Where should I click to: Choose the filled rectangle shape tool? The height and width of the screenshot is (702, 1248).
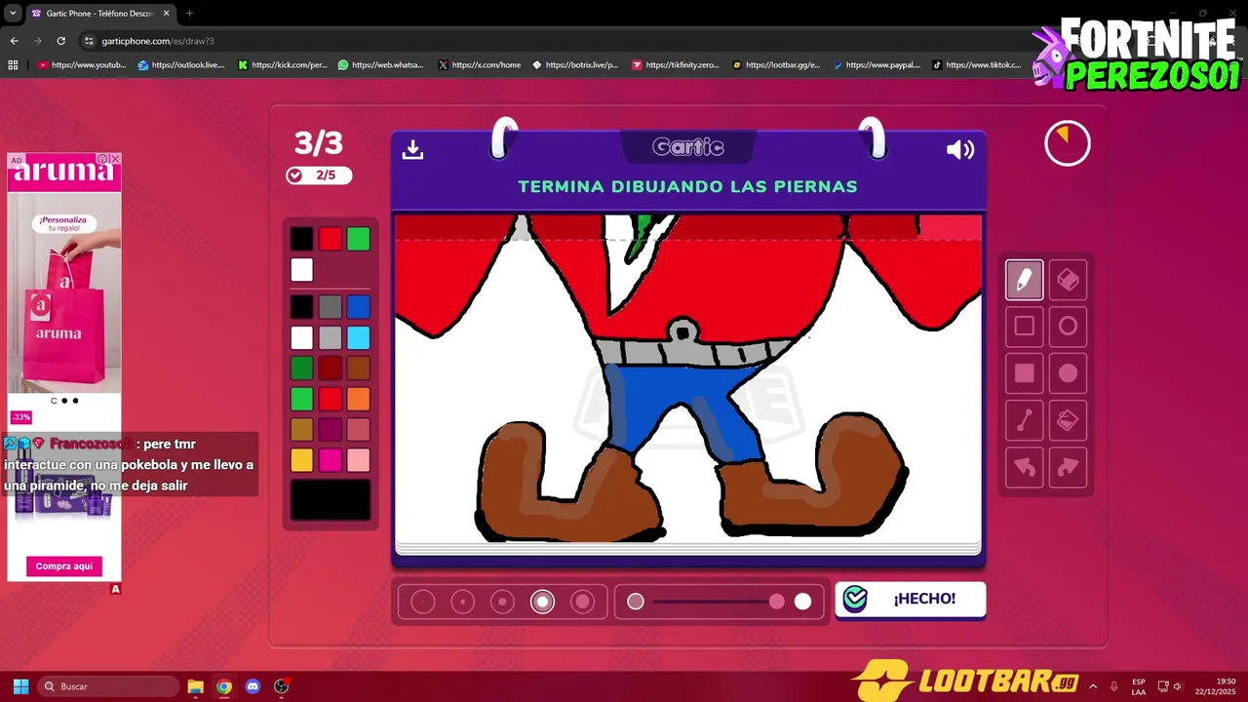(x=1024, y=373)
